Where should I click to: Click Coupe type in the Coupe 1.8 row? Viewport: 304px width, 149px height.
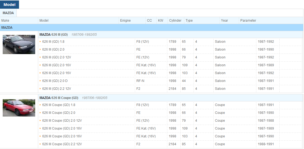220,105
